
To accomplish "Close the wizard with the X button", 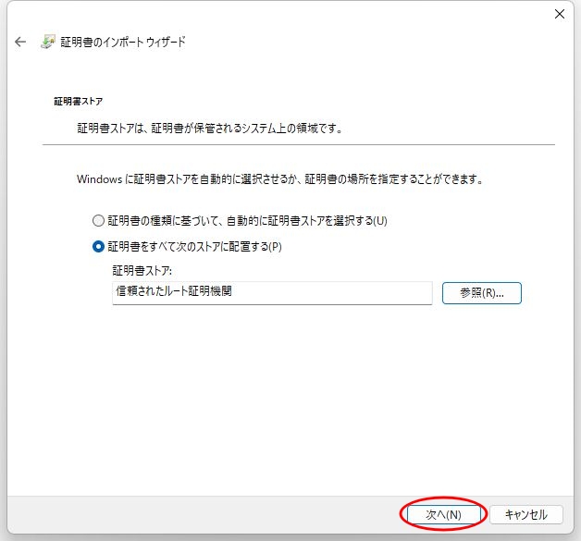I will coord(559,14).
